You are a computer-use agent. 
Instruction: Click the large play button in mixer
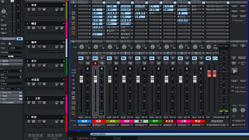235,71
